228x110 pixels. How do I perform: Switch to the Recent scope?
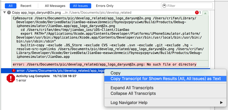[26, 6]
